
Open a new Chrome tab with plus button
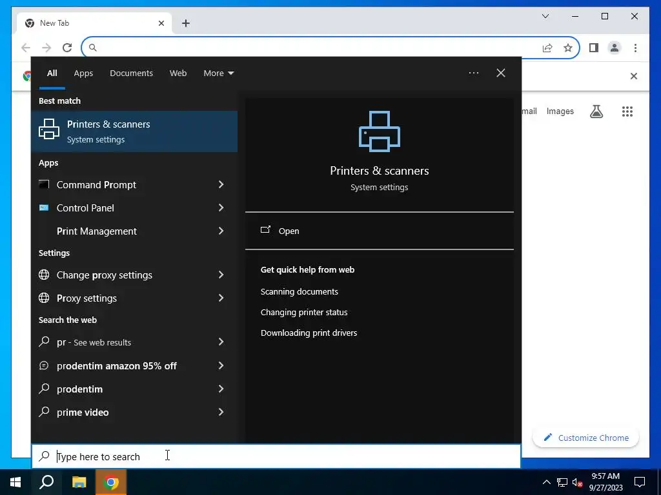(186, 23)
